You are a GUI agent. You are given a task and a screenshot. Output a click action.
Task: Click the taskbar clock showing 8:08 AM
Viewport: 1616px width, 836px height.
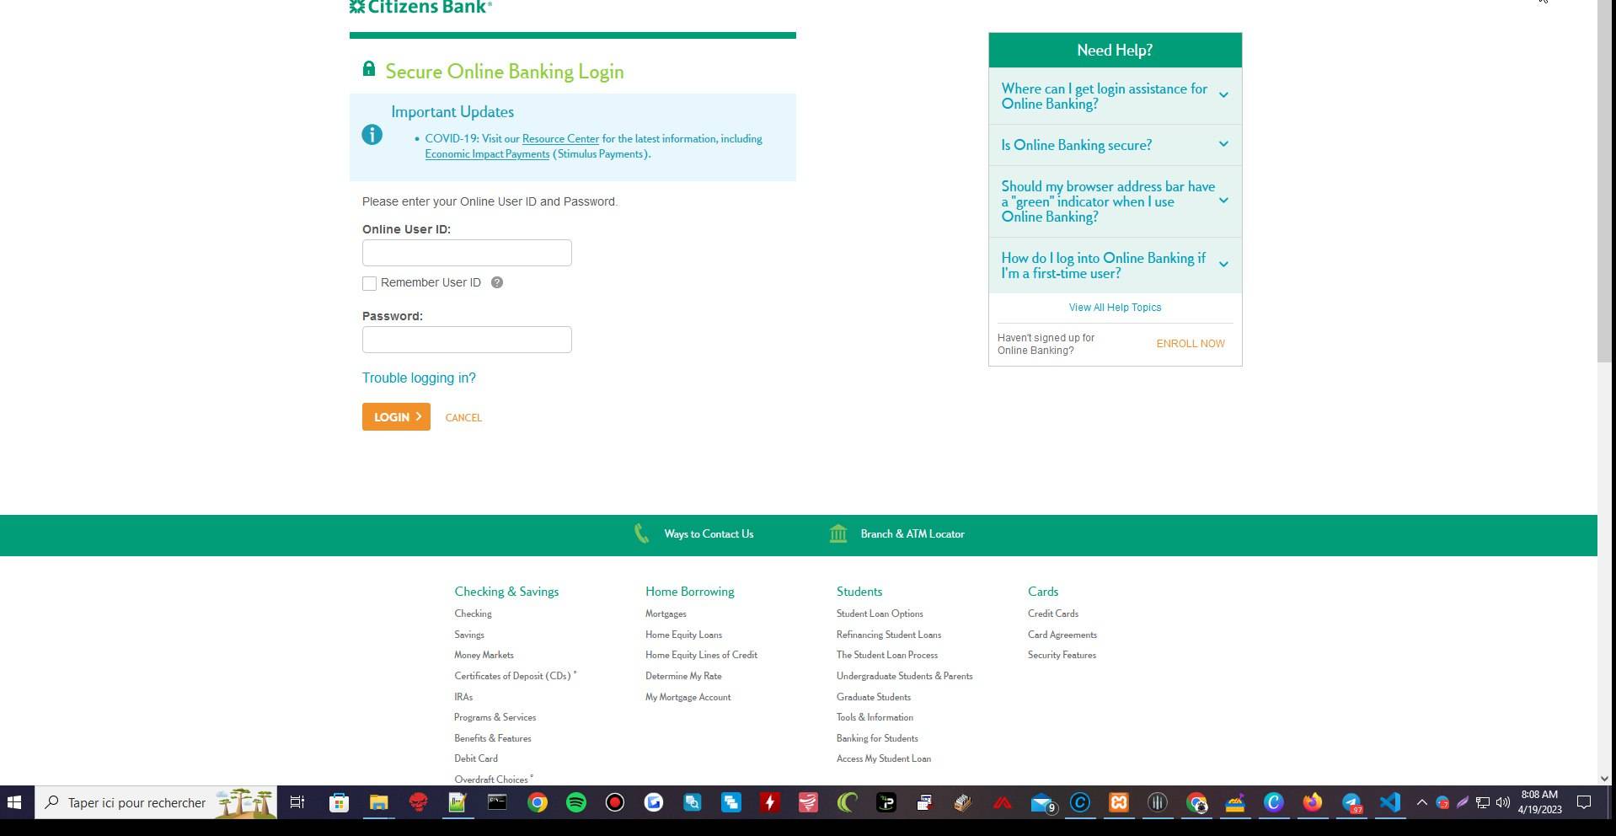(1539, 802)
